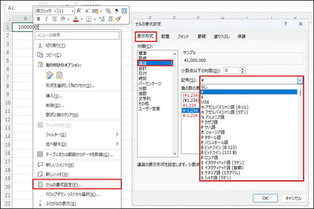Switch to the 保護 tab
Viewport: 314px width, 209px height.
pyautogui.click(x=242, y=36)
